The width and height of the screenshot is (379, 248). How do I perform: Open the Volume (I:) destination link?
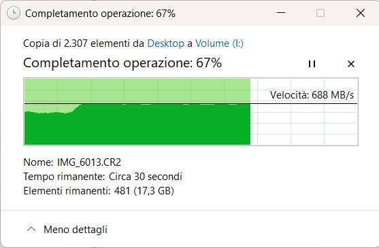click(219, 43)
